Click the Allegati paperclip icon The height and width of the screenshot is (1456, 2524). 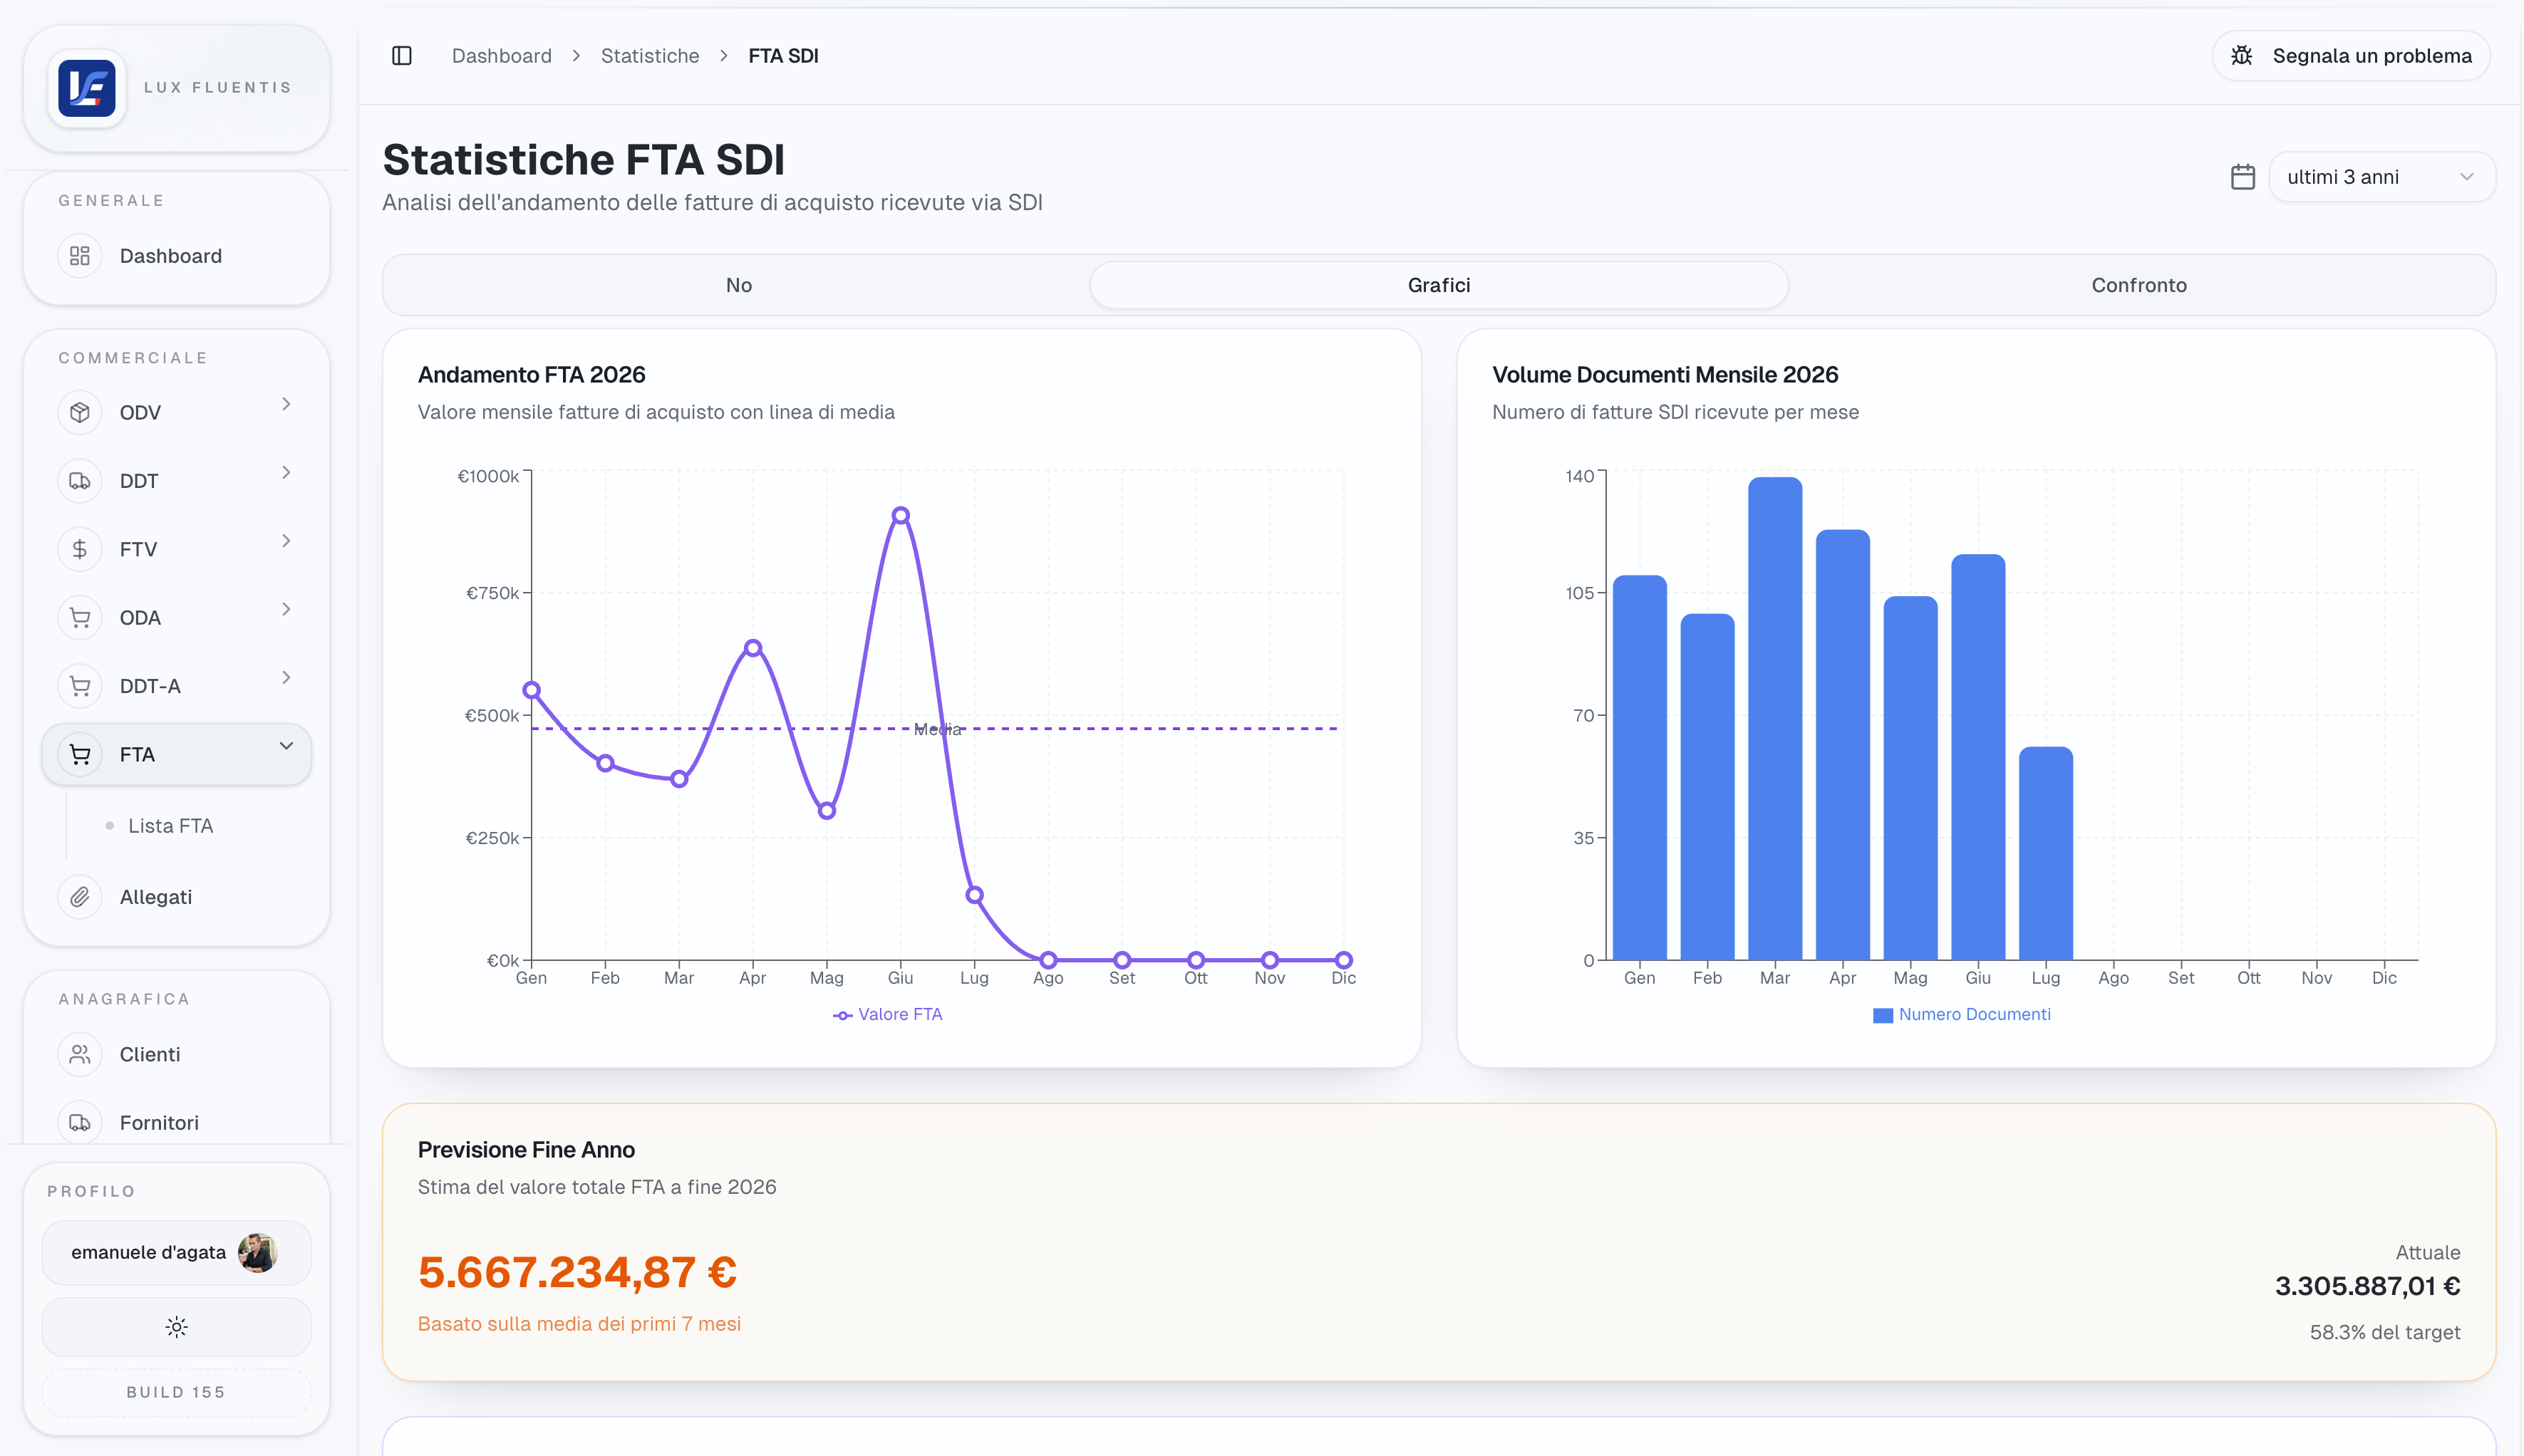point(80,897)
